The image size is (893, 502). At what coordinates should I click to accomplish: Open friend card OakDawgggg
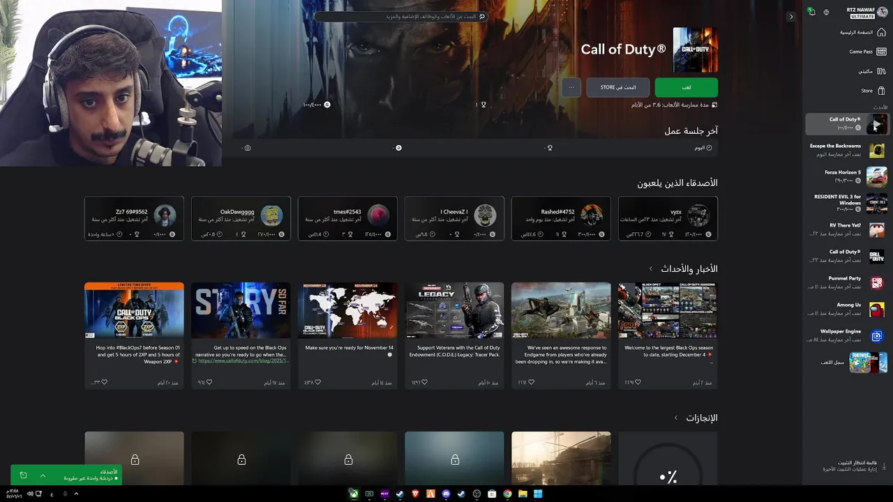[241, 218]
